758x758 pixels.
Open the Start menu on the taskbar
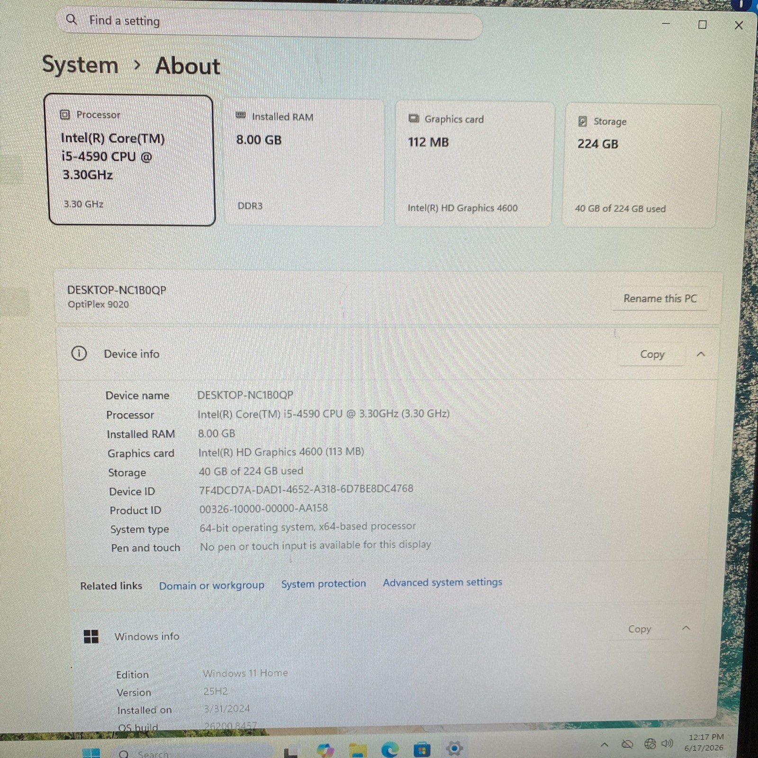click(x=91, y=752)
